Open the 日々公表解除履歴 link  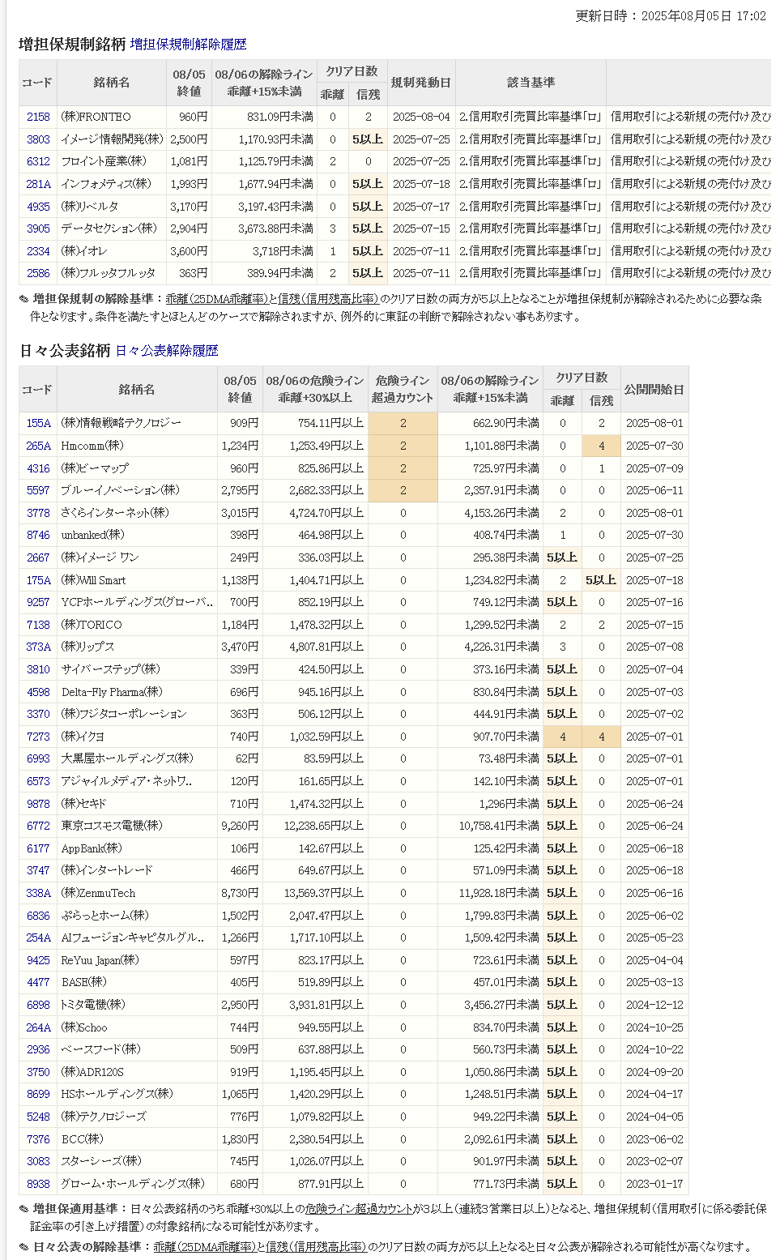pyautogui.click(x=167, y=351)
